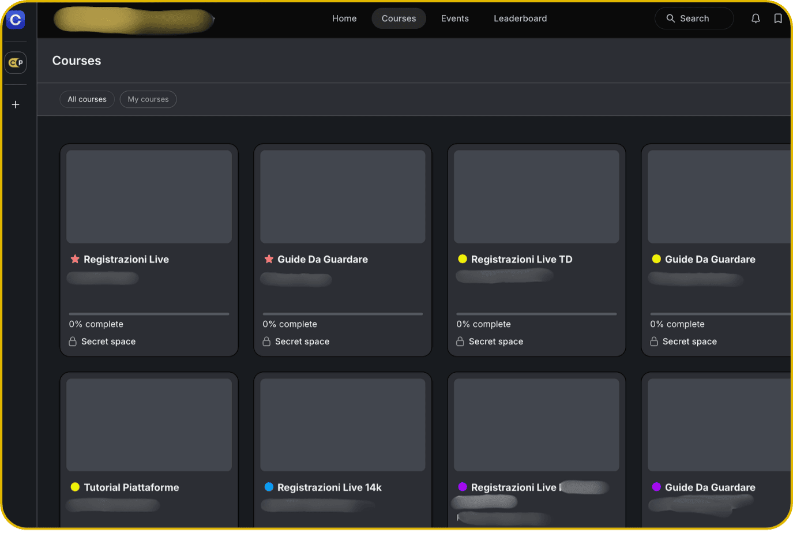Open the Tutorial Piattaforme course title
Screen dimensions: 793x533
pyautogui.click(x=131, y=487)
